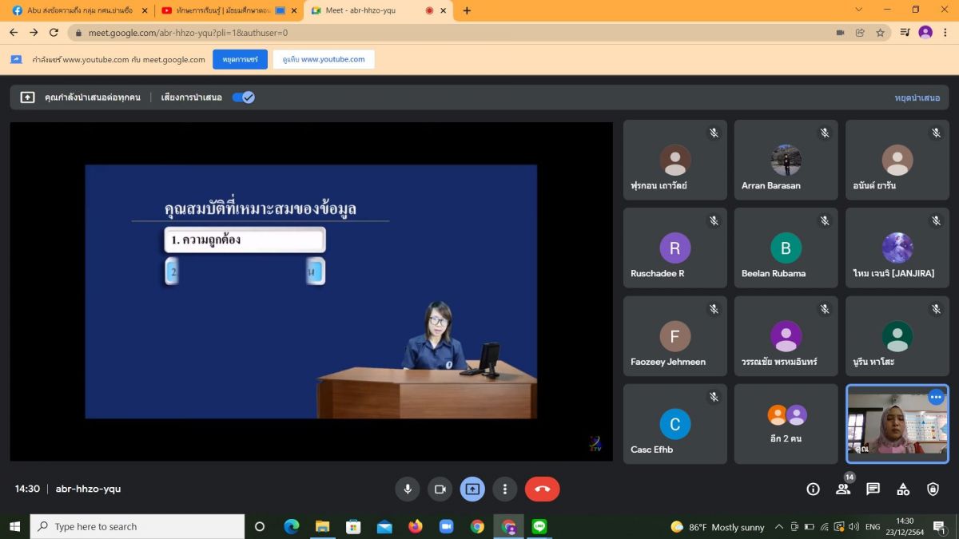Open the meeting details info icon
Image resolution: width=959 pixels, height=539 pixels.
(813, 489)
